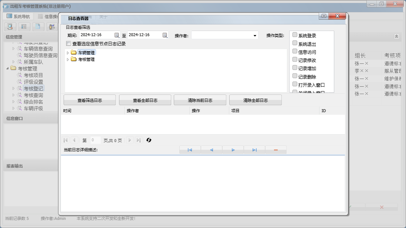Click the red X icon at bottom right
406x228 pixels.
tap(382, 207)
